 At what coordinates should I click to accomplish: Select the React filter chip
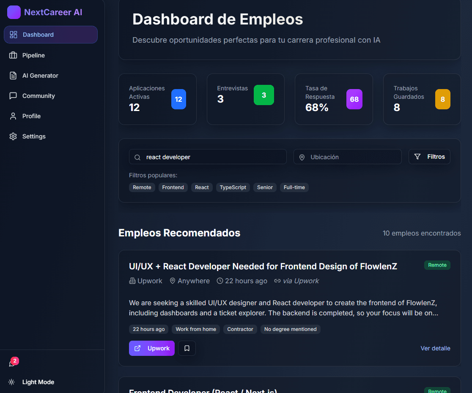[x=202, y=187]
